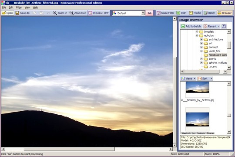Zoom in on the image

[60, 13]
